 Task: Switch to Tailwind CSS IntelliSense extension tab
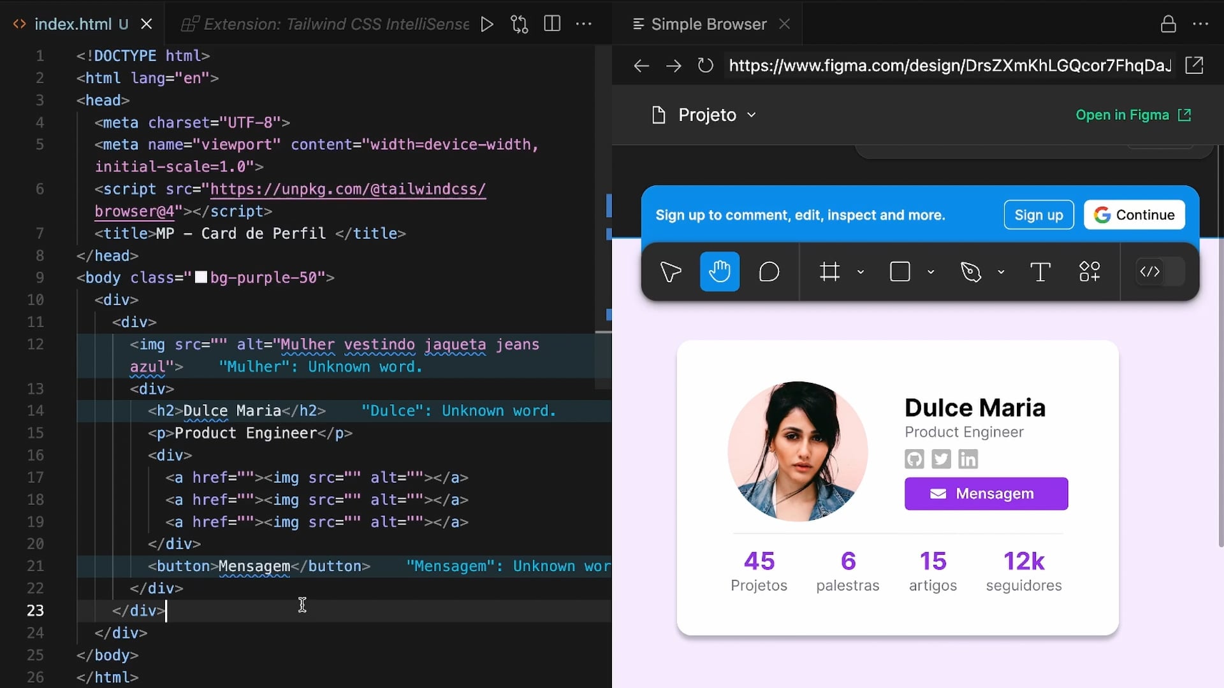pyautogui.click(x=336, y=24)
